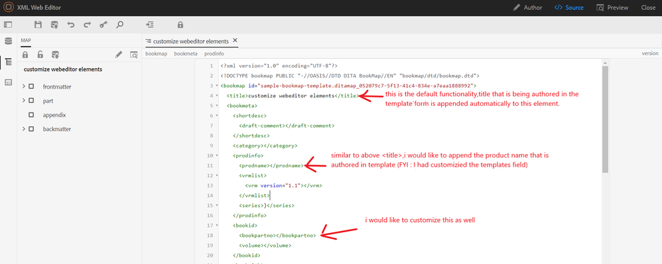
Task: Expand the frontmatter tree node
Action: point(24,87)
